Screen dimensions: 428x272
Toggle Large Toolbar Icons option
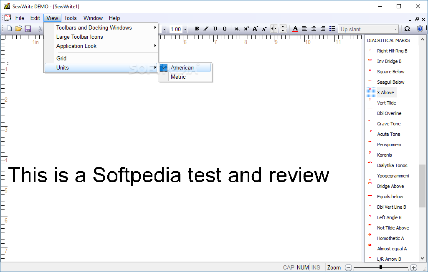pyautogui.click(x=101, y=37)
